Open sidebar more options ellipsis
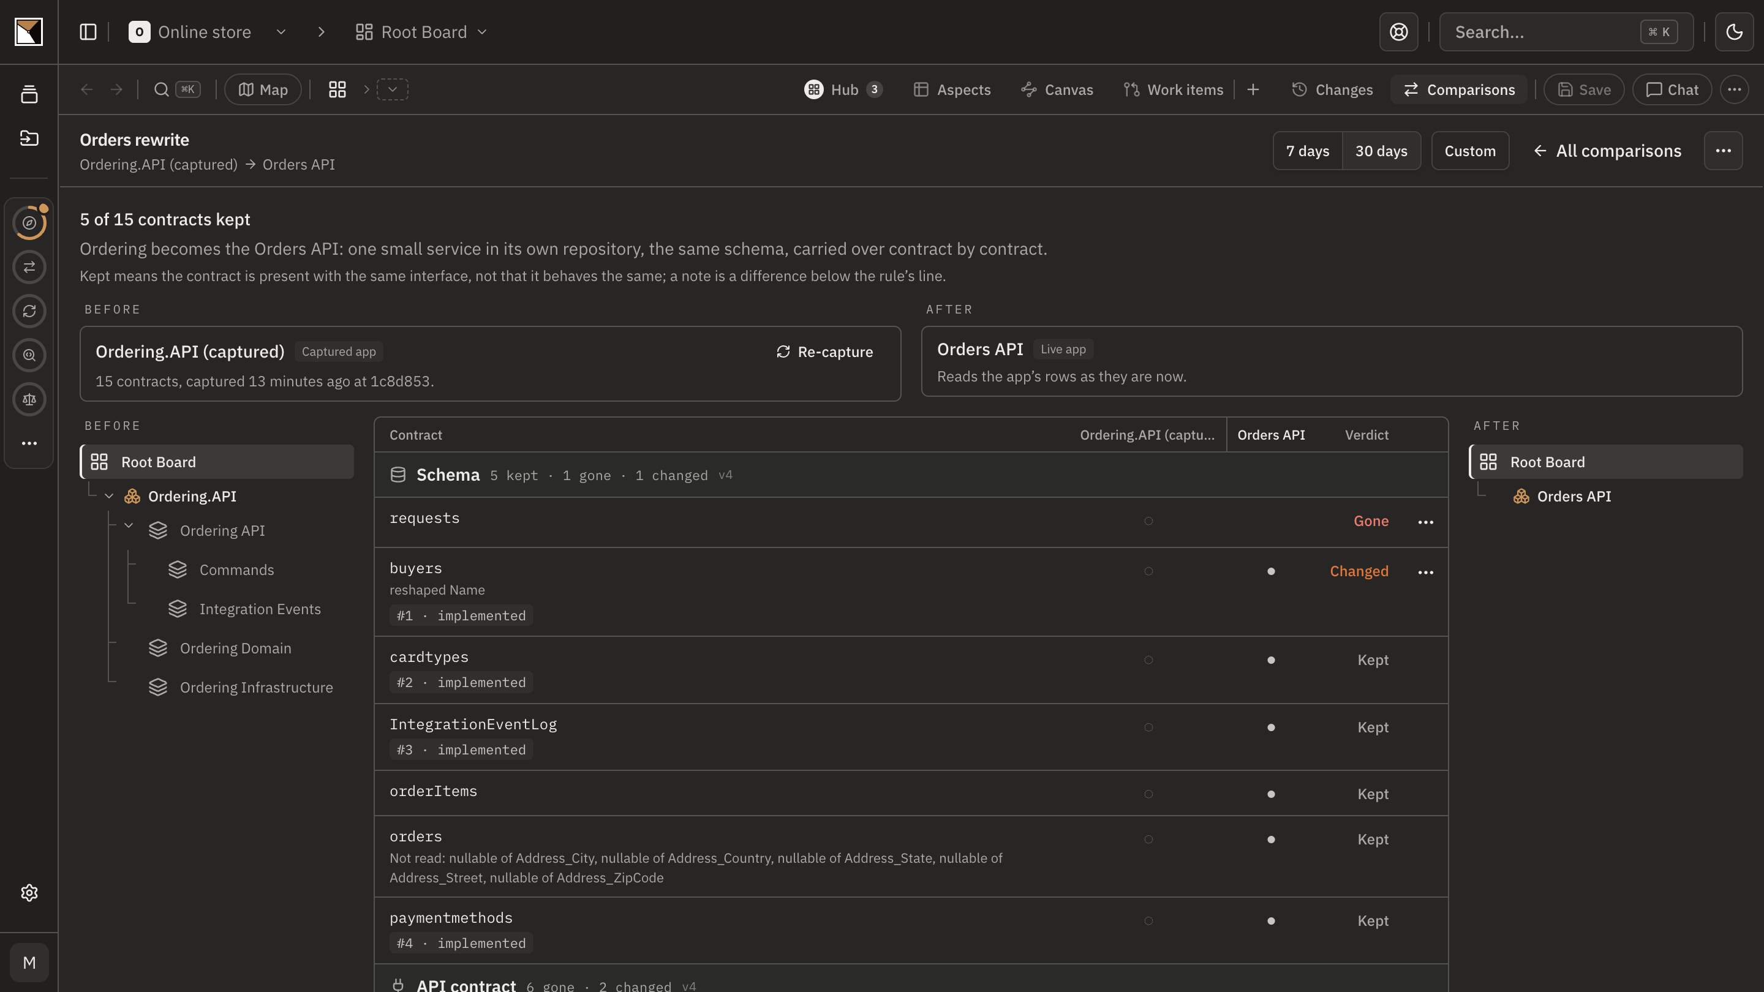 tap(29, 443)
